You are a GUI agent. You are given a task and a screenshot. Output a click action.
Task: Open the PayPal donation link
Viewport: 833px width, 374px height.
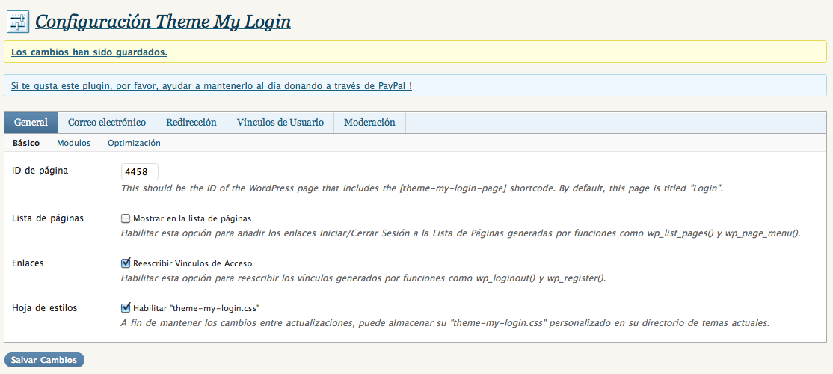[212, 86]
